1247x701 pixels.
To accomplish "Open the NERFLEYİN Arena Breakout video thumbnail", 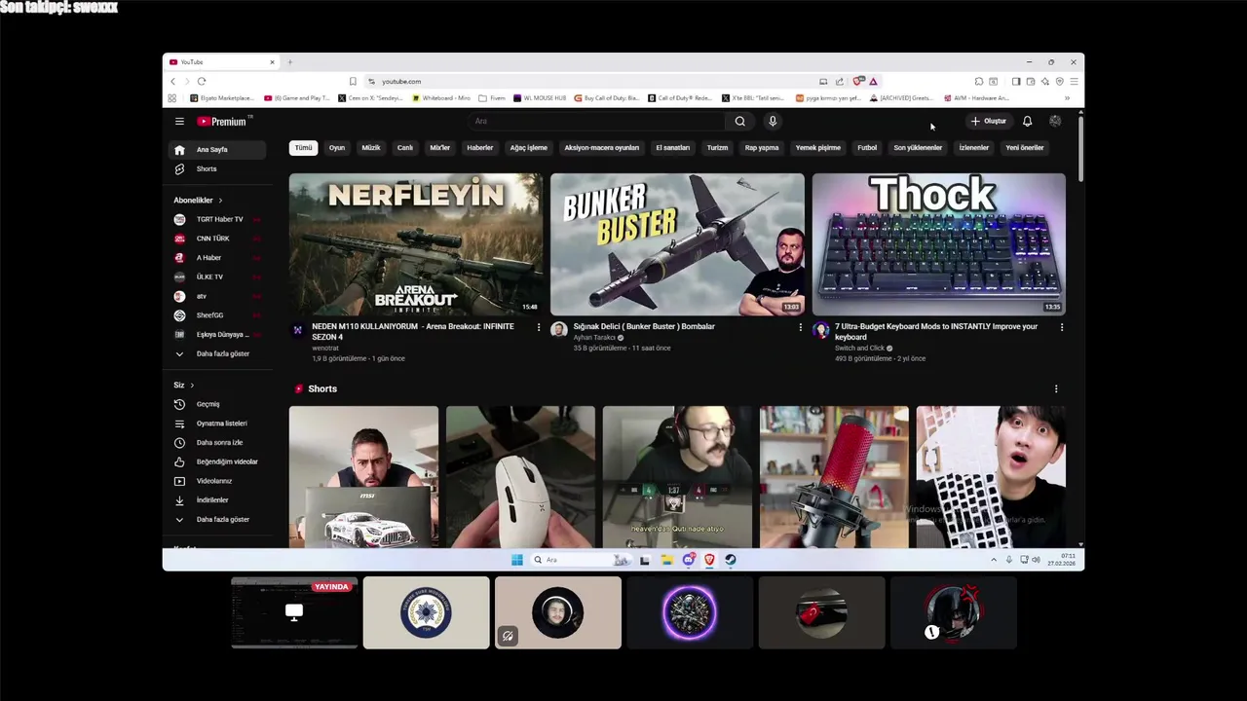I will pyautogui.click(x=416, y=244).
